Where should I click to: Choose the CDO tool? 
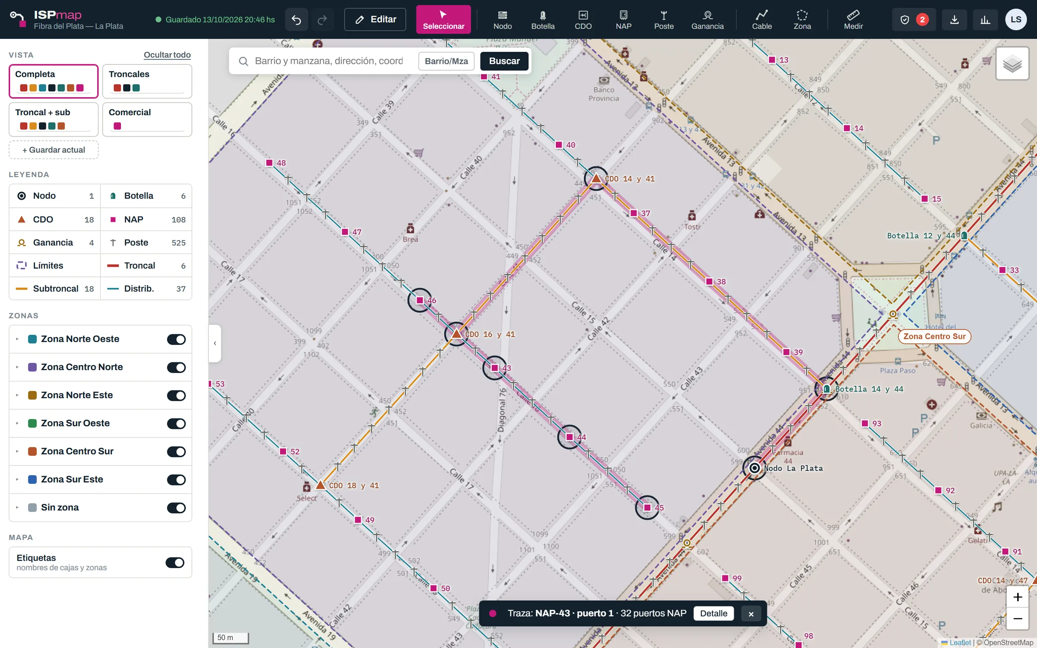pos(583,19)
